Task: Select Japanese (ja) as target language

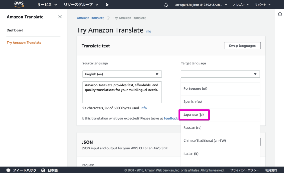Action: point(194,115)
